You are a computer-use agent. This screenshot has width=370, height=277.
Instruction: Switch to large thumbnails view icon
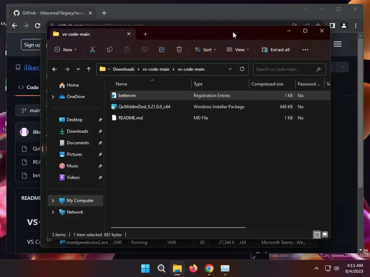pos(325,234)
